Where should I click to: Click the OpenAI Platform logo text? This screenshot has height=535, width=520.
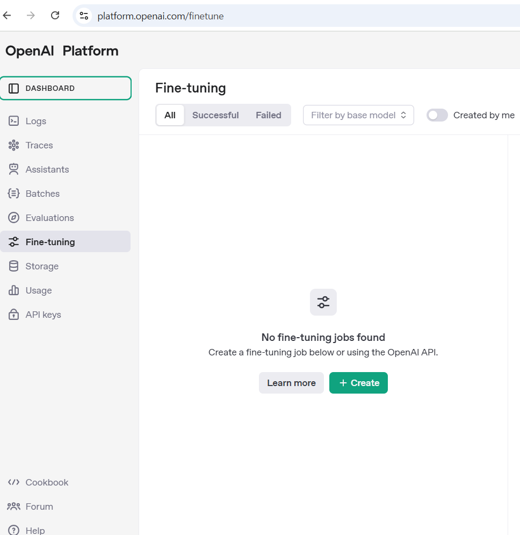point(62,51)
